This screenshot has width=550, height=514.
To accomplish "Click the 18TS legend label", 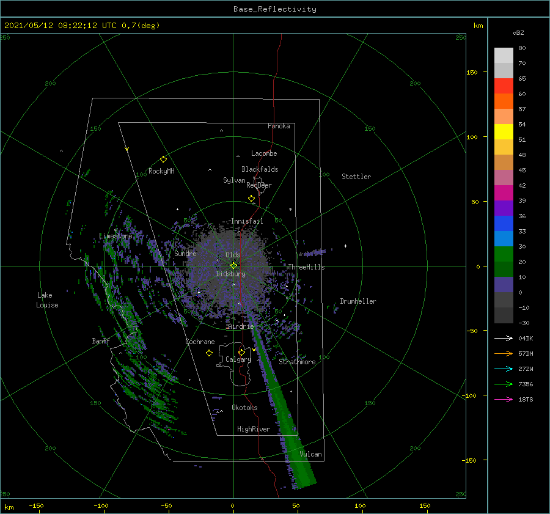I will 526,399.
